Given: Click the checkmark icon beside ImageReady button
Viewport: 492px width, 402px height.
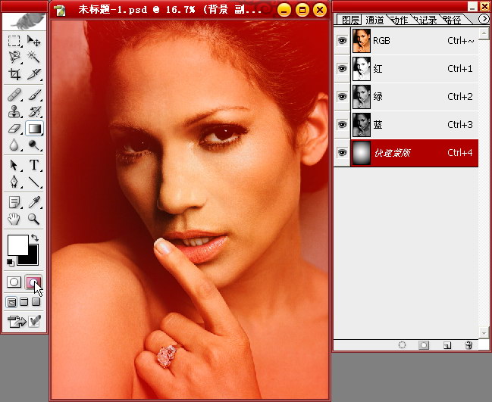Looking at the screenshot, I should click(34, 322).
